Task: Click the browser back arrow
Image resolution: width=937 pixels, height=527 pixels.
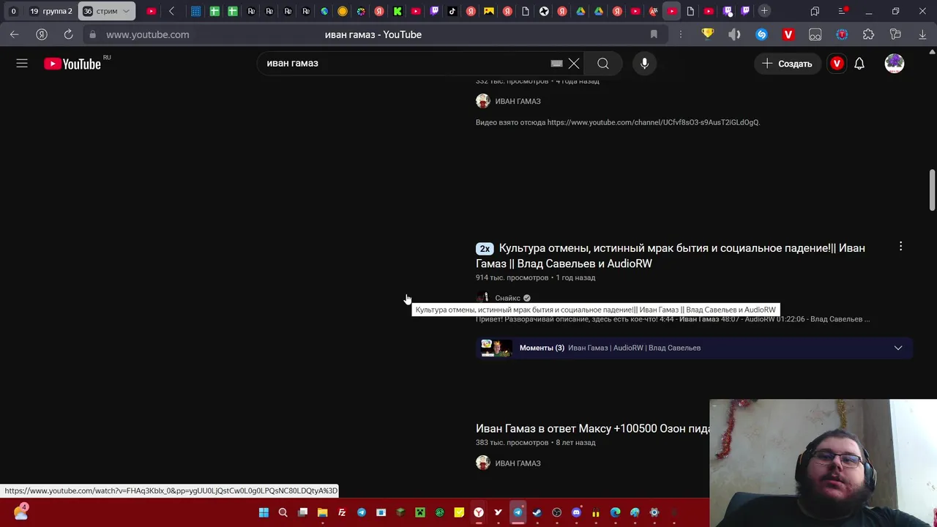Action: [x=15, y=34]
